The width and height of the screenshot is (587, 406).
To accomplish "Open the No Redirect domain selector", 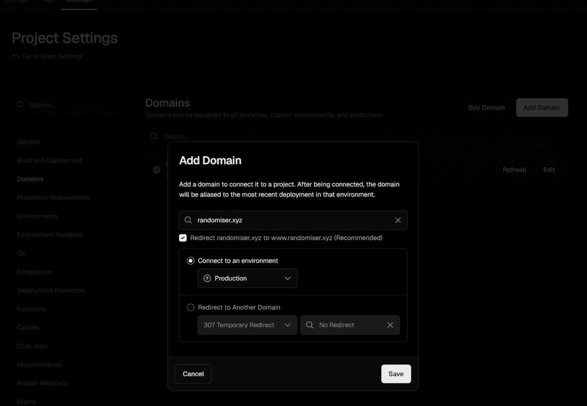I will (346, 325).
